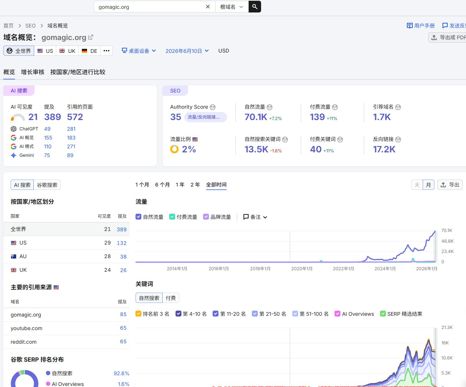
Task: Click 自然流量 info icon
Action: (270, 107)
